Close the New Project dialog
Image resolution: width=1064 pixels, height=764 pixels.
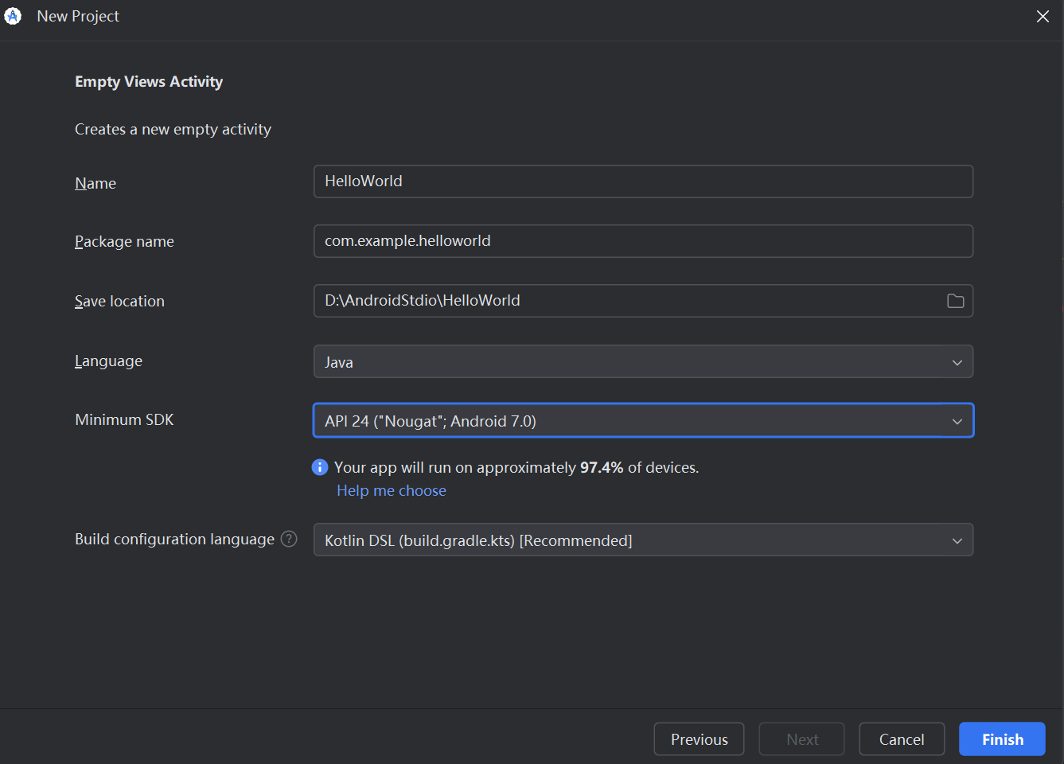click(1043, 17)
